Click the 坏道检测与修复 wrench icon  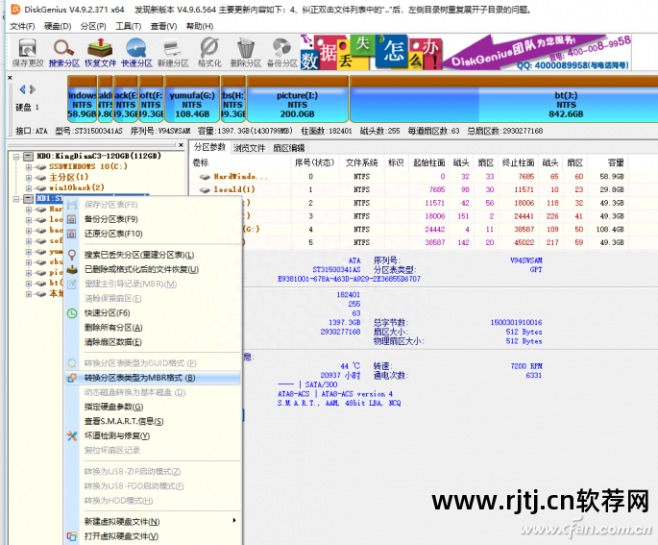coord(72,436)
